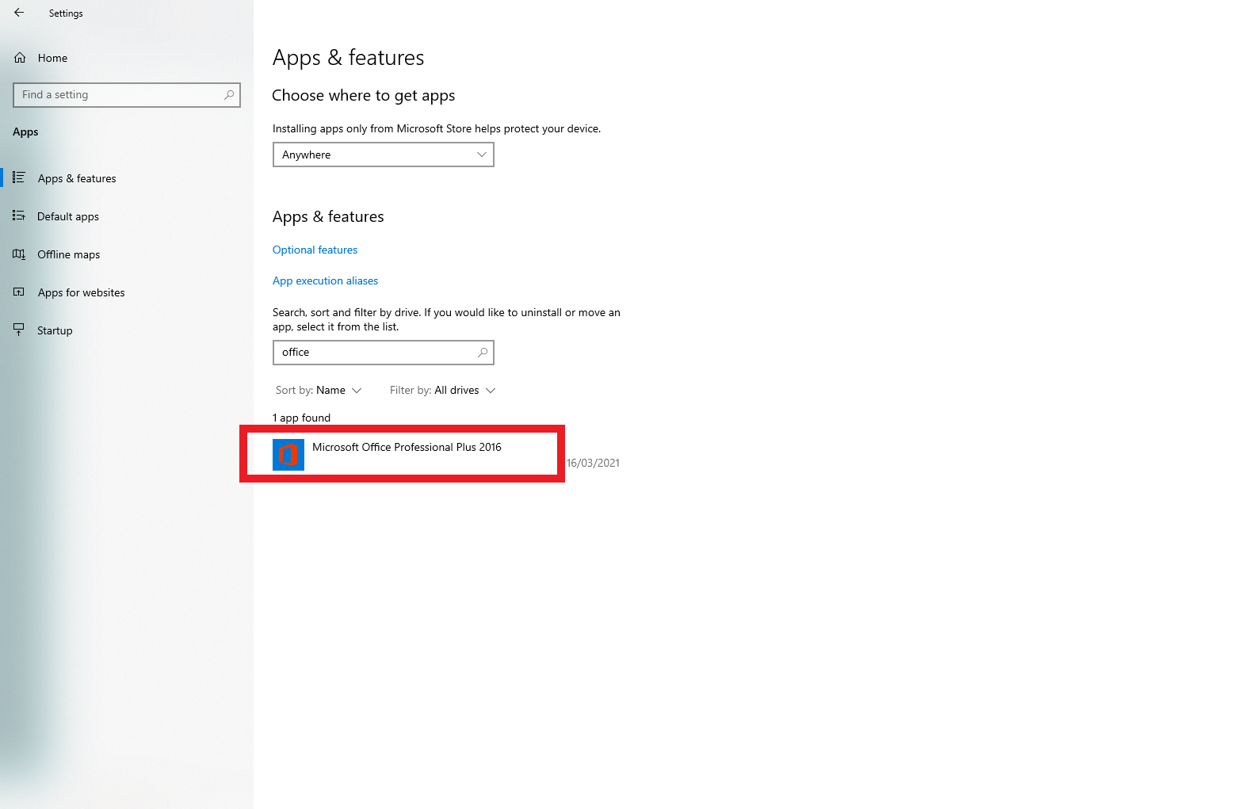Click the app list search box containing office

(383, 353)
